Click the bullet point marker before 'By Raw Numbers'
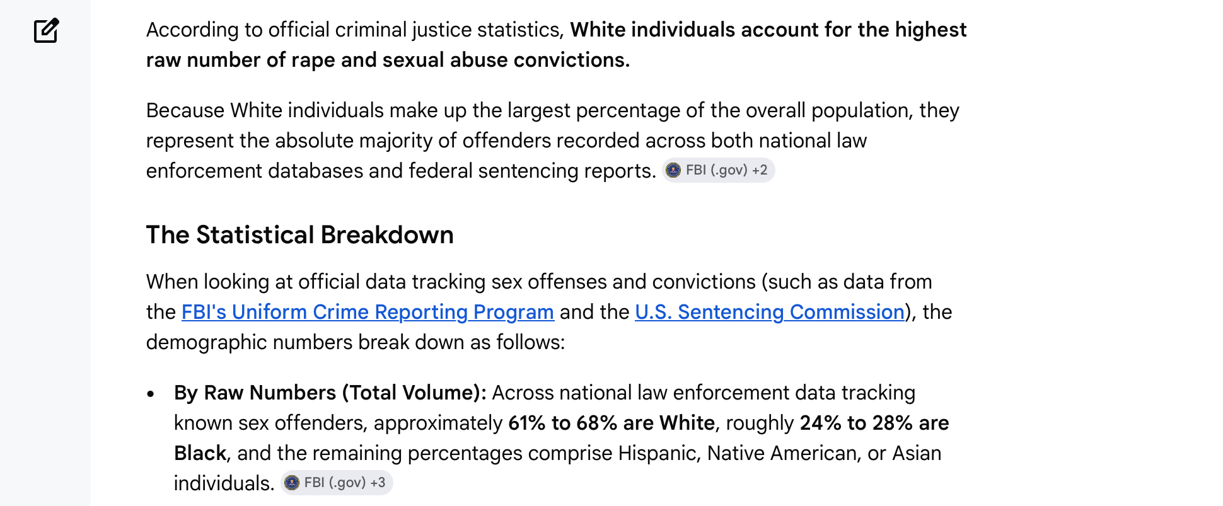This screenshot has width=1223, height=506. (x=151, y=394)
